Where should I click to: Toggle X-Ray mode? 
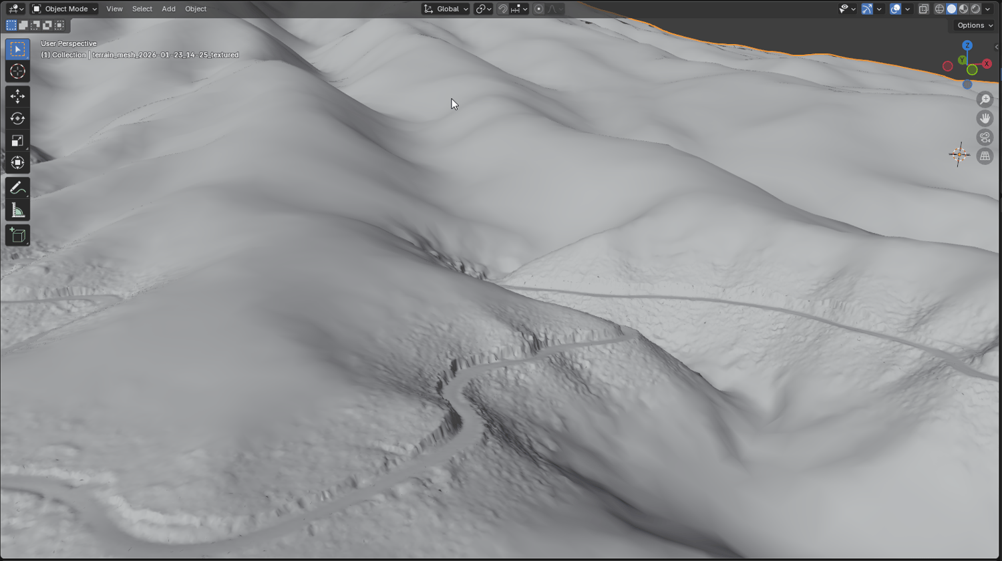(x=924, y=9)
